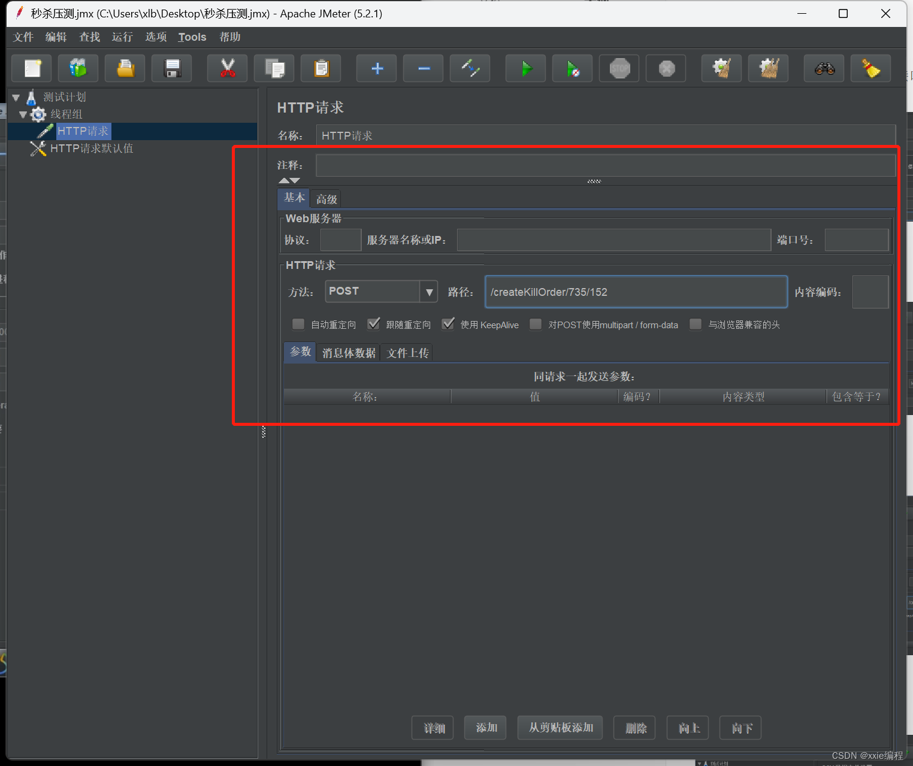The image size is (913, 766).
Task: Click the Shutdown test icon
Action: (666, 68)
